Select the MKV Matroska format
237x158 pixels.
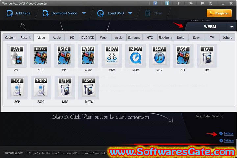[x=112, y=56]
